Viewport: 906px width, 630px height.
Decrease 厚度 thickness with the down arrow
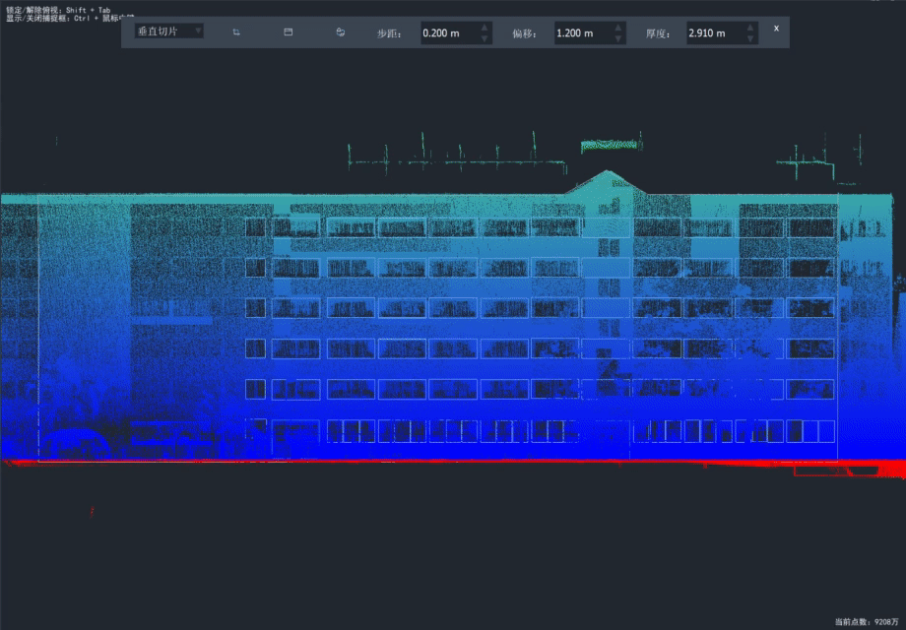click(x=752, y=39)
